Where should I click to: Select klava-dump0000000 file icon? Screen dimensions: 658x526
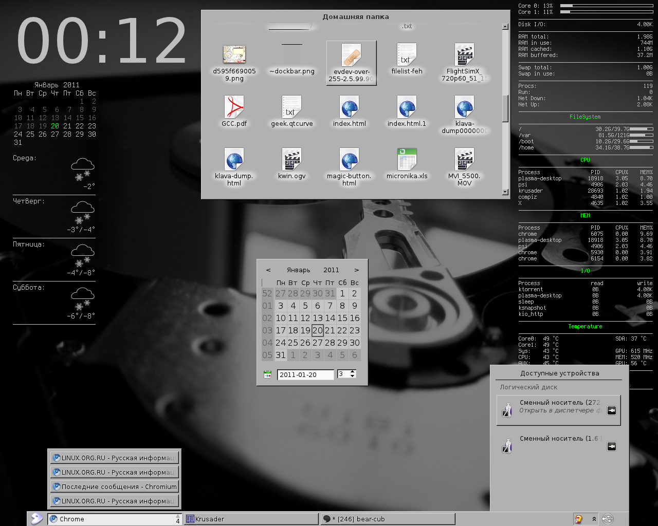[464, 107]
